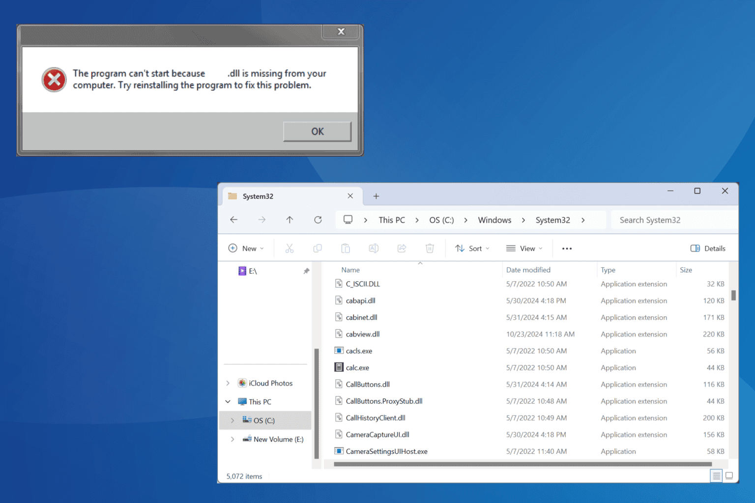Click the Search System32 field
This screenshot has height=503, width=755.
coord(674,220)
